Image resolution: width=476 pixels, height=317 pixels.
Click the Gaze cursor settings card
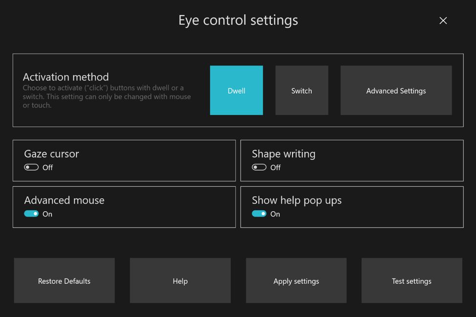[124, 160]
